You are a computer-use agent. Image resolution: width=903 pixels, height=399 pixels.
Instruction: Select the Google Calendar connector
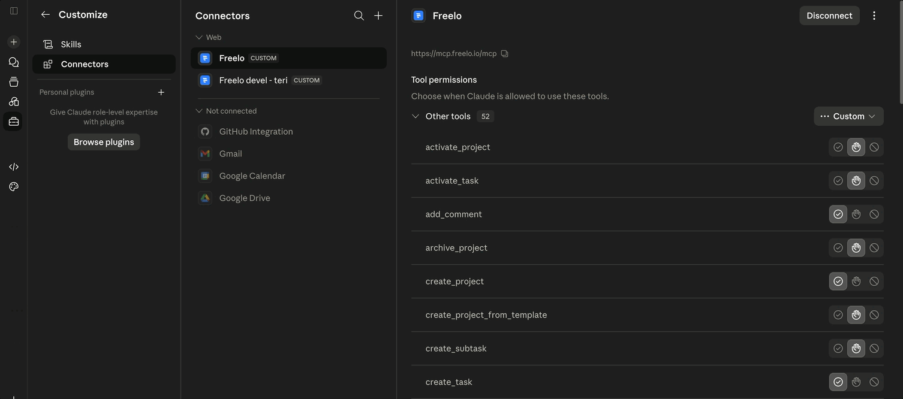288,176
